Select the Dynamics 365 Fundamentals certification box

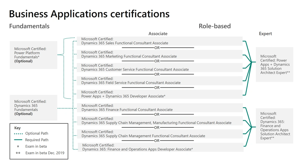(33, 108)
